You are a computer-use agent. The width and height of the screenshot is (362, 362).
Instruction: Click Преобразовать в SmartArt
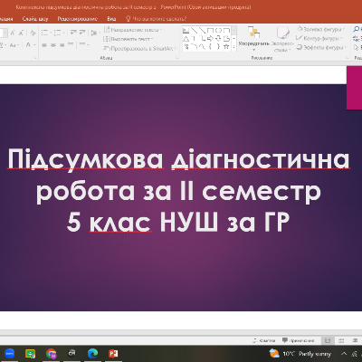click(x=140, y=48)
